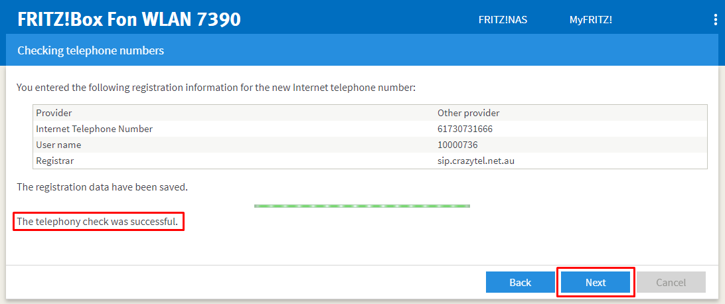725x304 pixels.
Task: Click the "Registrar" row label
Action: 55,161
